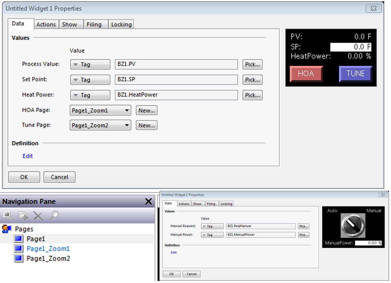The width and height of the screenshot is (391, 283).
Task: Click Pick... for Set Point
Action: click(x=252, y=80)
